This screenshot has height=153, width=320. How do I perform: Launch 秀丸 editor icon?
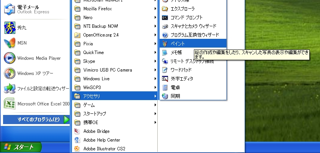pos(10,28)
